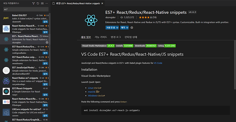Open the filter extensions icon
The width and height of the screenshot is (236, 122).
tap(33, 3)
